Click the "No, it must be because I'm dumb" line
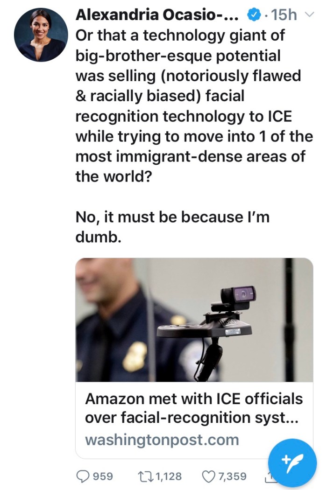The width and height of the screenshot is (327, 490). pos(172,227)
